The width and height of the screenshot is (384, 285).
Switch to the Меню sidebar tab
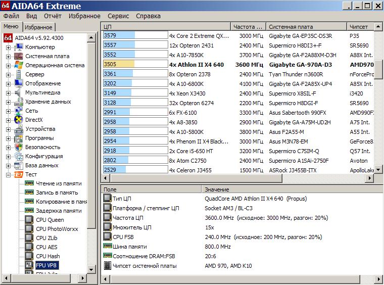11,26
